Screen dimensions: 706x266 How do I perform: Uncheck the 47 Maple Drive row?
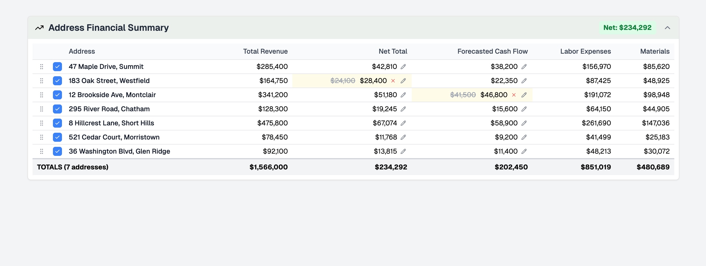click(57, 66)
